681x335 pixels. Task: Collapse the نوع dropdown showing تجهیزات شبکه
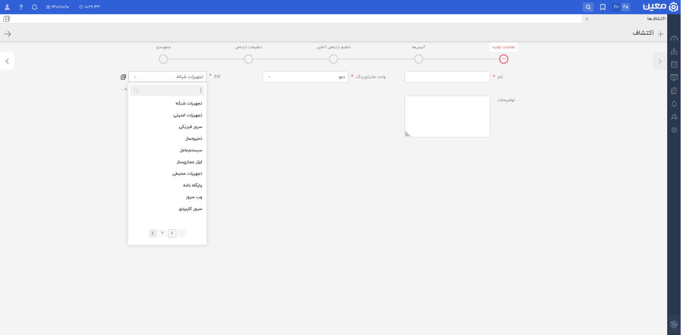pyautogui.click(x=167, y=77)
